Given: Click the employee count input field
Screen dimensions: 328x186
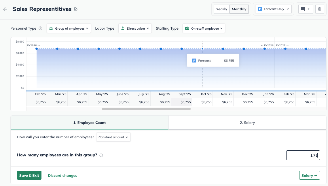Looking at the screenshot, I should pyautogui.click(x=303, y=155).
